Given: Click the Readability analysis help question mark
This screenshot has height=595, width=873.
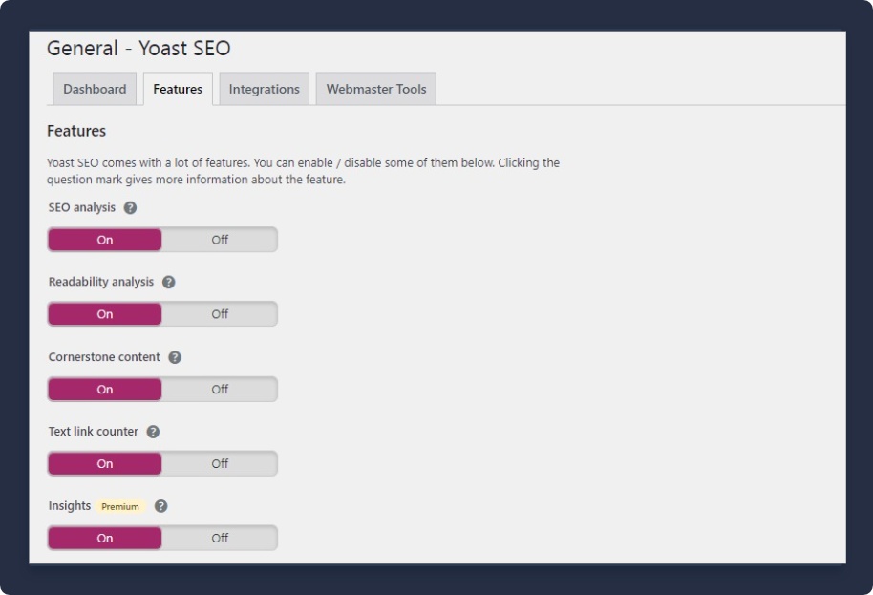Looking at the screenshot, I should click(168, 283).
